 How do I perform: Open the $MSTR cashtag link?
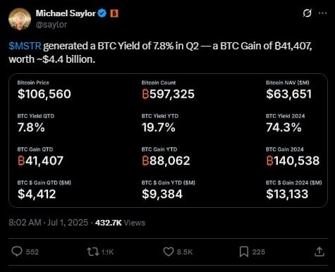(25, 46)
